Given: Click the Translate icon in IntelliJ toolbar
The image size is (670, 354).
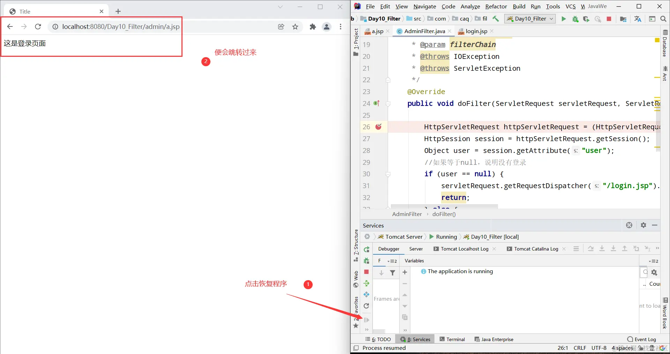Looking at the screenshot, I should point(638,19).
